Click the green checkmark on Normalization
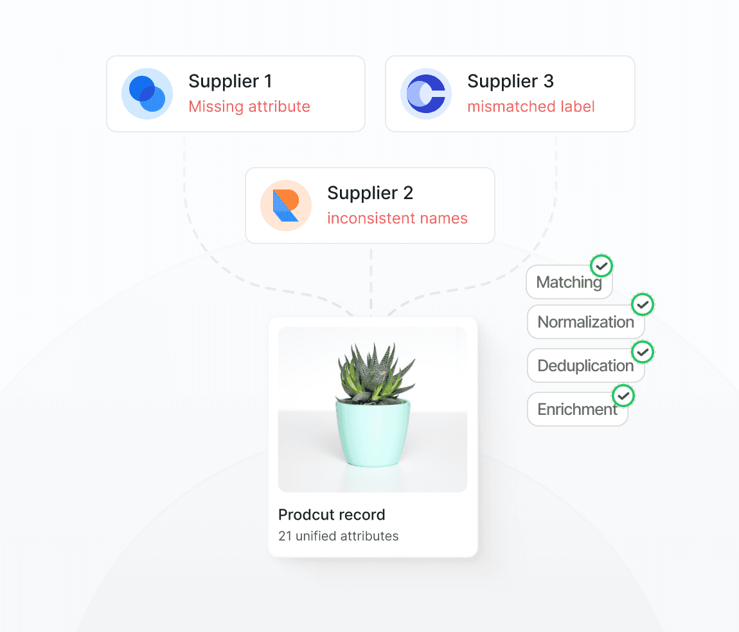Image resolution: width=739 pixels, height=632 pixels. pos(643,304)
